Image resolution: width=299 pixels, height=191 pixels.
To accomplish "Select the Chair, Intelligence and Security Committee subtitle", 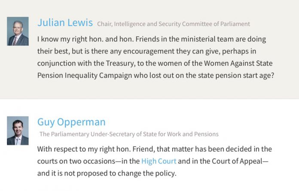I will pos(174,24).
